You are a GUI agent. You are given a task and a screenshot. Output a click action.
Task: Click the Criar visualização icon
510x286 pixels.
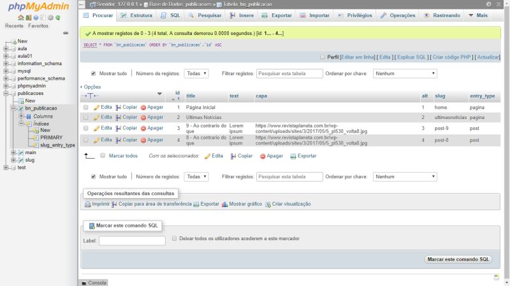[268, 204]
